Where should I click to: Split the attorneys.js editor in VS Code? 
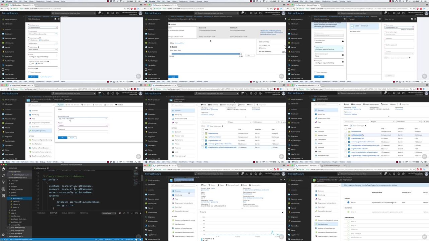136,168
